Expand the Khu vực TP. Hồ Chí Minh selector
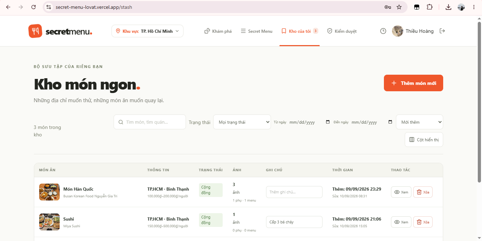This screenshot has width=482, height=241. (147, 31)
